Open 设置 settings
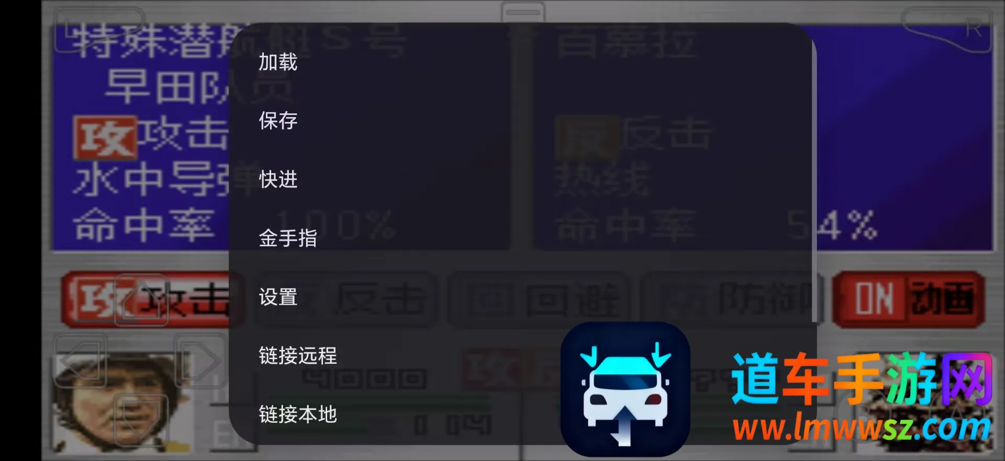Viewport: 1005px width, 461px height. click(x=278, y=297)
